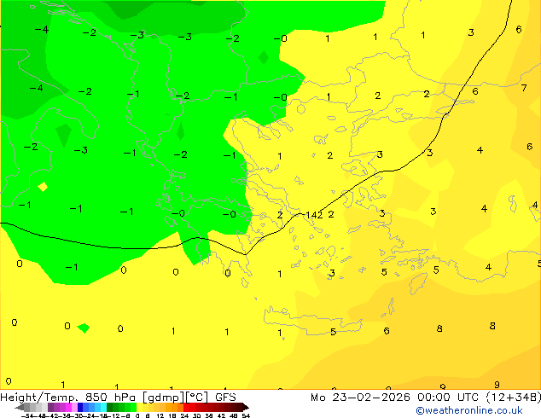541x418 pixels.
Task: Click the weatheronline.co.uk copyright link
Action: (469, 410)
